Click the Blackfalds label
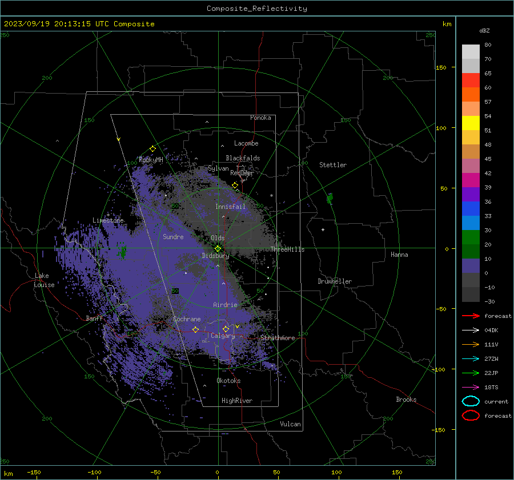 (x=243, y=158)
